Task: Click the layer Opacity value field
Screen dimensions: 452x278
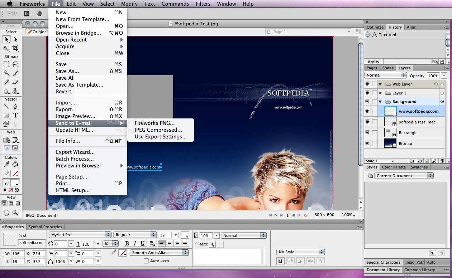Action: pos(433,75)
